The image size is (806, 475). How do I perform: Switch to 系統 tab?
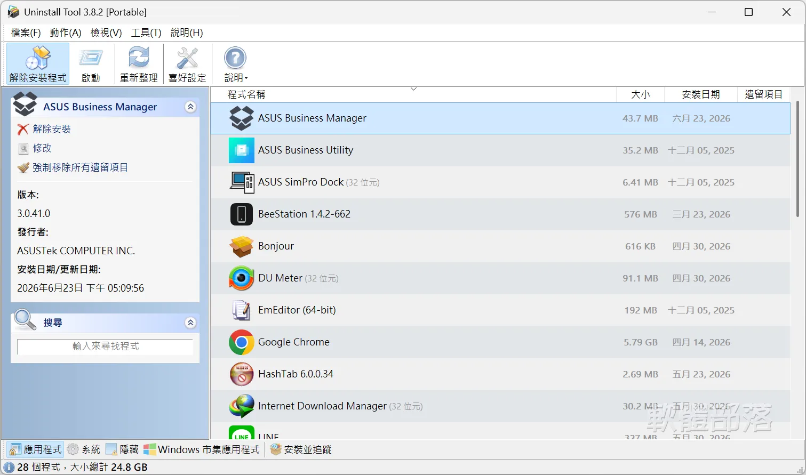pyautogui.click(x=84, y=449)
